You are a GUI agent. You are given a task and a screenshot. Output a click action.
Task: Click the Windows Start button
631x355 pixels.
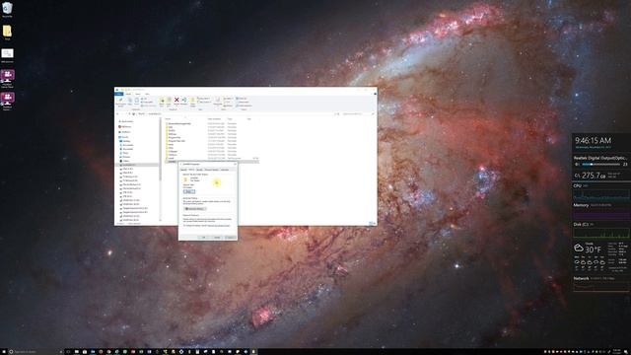(3, 352)
